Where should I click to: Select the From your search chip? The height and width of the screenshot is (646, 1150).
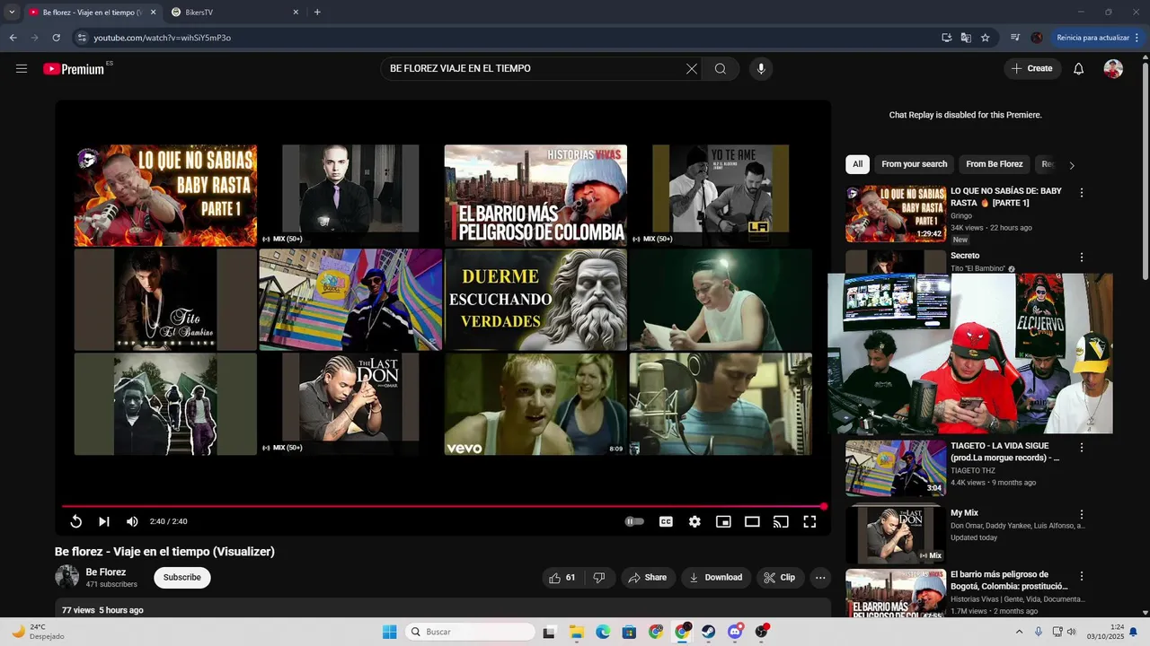tap(914, 164)
